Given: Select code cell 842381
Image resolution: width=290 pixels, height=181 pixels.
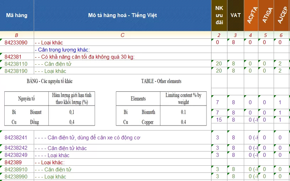Looking at the screenshot, I should (x=17, y=57).
